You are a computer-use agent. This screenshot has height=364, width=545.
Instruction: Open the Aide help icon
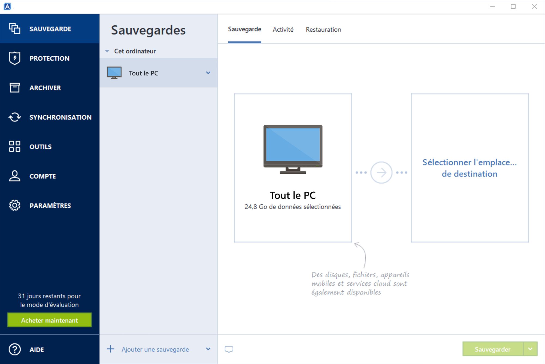click(x=15, y=349)
